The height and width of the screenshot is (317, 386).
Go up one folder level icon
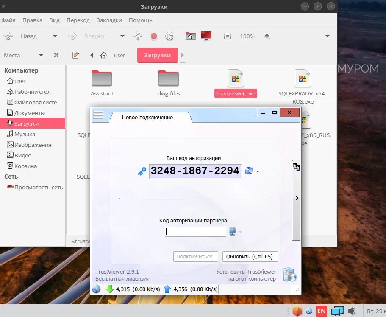click(x=138, y=36)
